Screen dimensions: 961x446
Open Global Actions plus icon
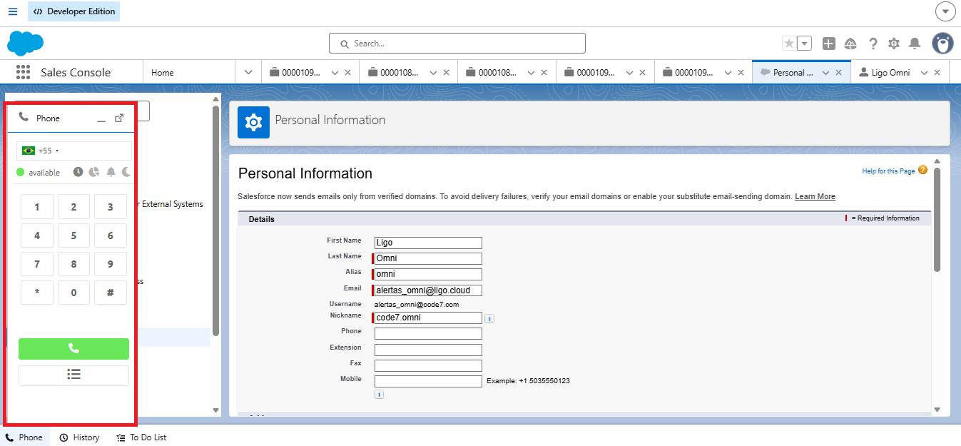pyautogui.click(x=828, y=44)
